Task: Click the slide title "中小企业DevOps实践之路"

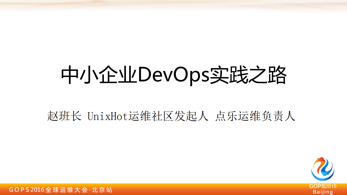Action: (x=174, y=75)
